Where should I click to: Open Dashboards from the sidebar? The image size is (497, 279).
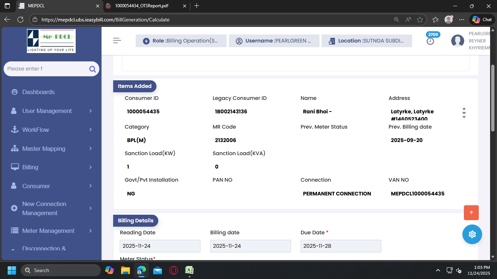pos(38,92)
